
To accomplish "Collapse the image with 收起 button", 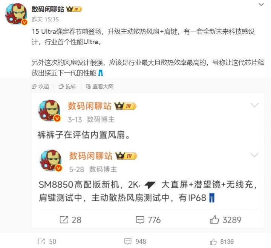I will pos(40,86).
